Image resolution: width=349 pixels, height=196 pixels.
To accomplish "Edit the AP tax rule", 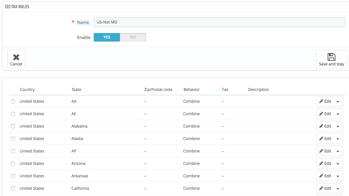I will (325, 151).
